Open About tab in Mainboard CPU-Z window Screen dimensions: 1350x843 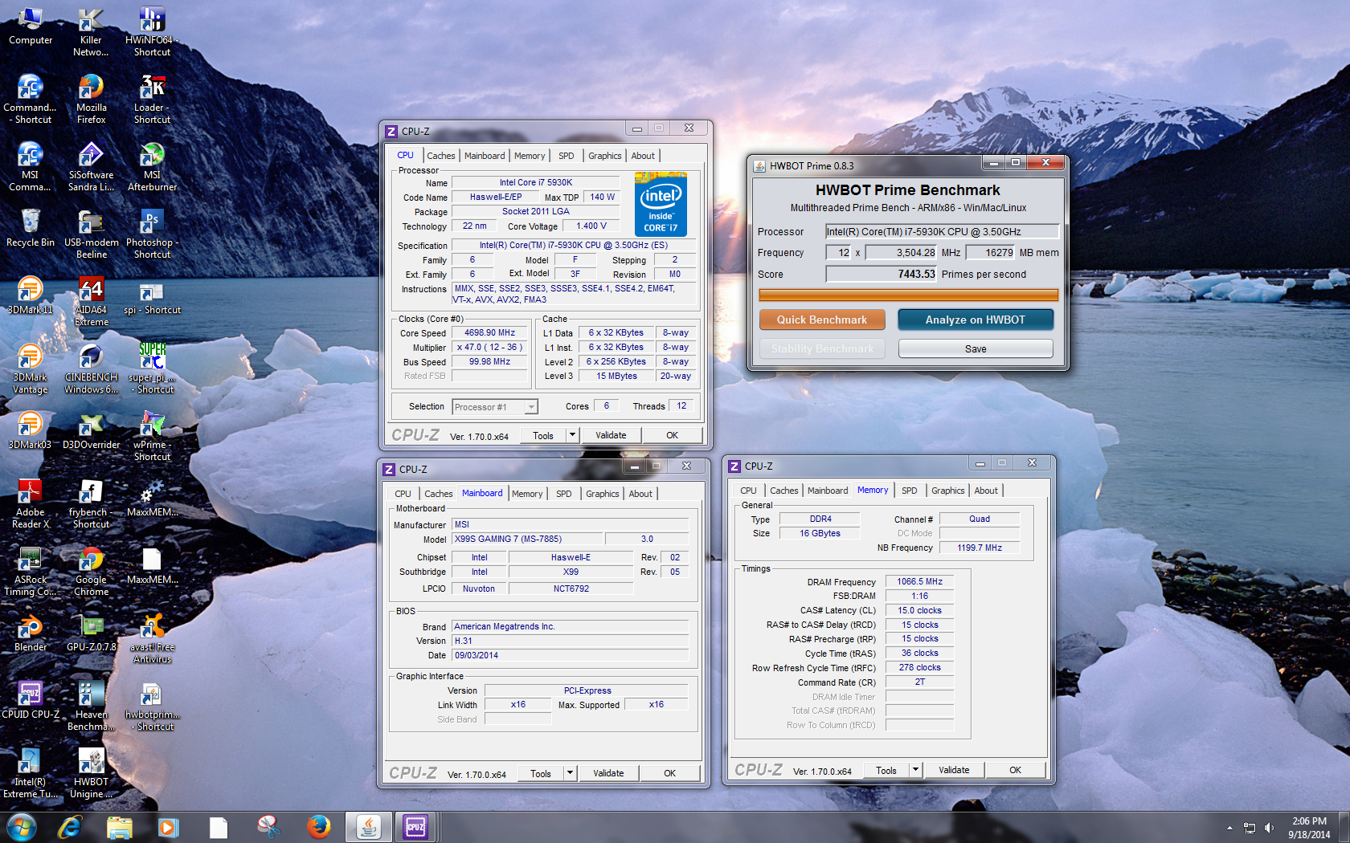tap(640, 494)
